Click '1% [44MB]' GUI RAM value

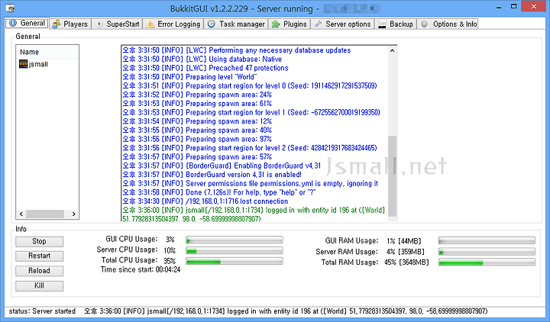click(x=404, y=240)
